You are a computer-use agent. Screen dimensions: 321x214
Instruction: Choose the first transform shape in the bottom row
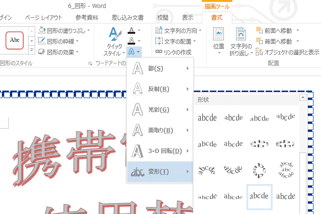[x=207, y=197]
